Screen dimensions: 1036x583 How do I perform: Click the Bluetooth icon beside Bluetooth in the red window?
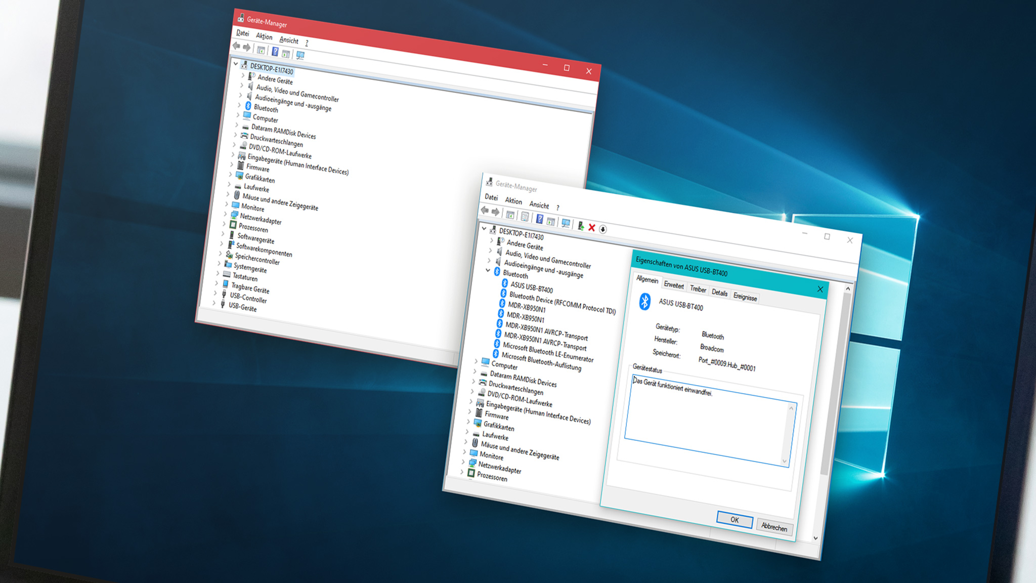click(x=248, y=106)
